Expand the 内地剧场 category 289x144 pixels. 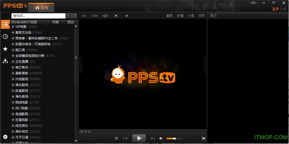pos(13,79)
